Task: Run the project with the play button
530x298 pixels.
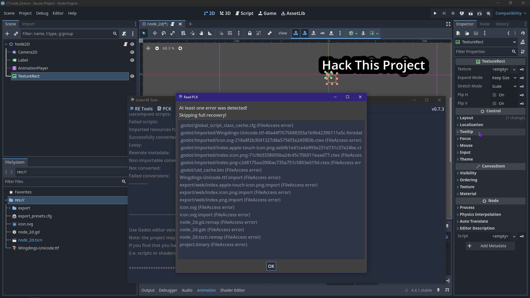Action: click(435, 13)
